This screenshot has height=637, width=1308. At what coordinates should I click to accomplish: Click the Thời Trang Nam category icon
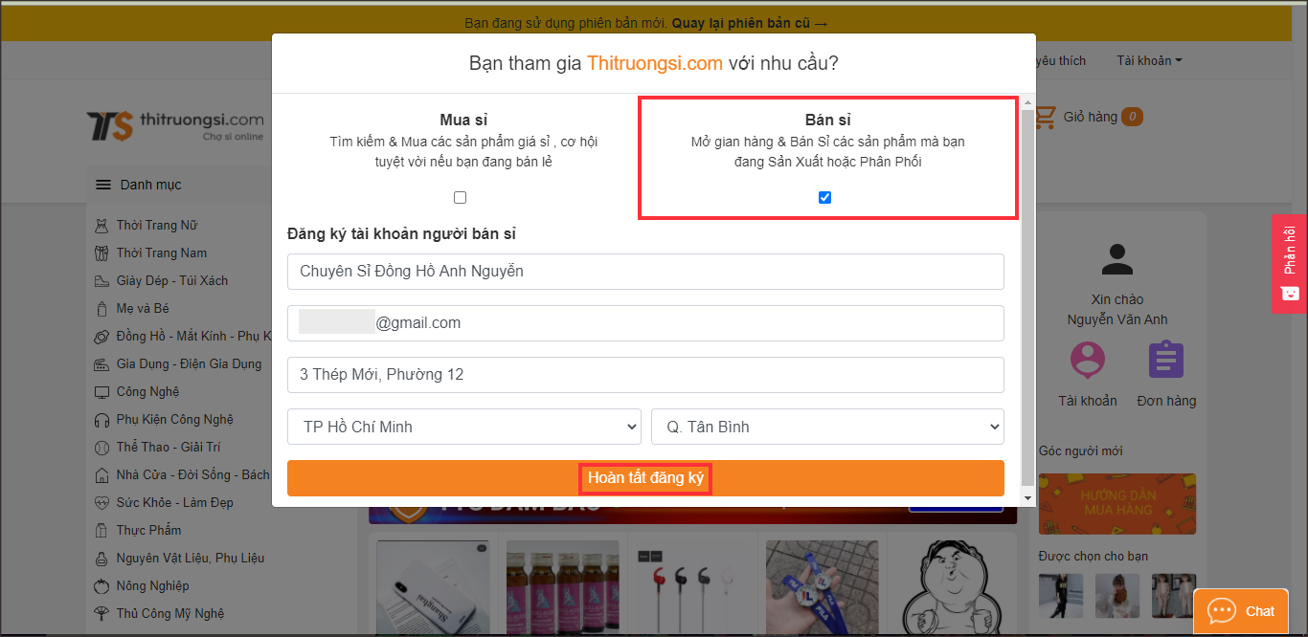(x=101, y=253)
